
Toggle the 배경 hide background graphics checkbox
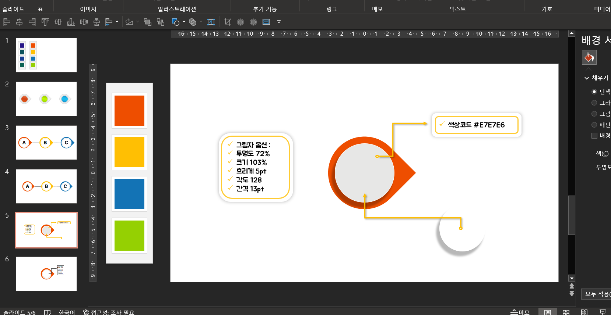click(x=594, y=136)
